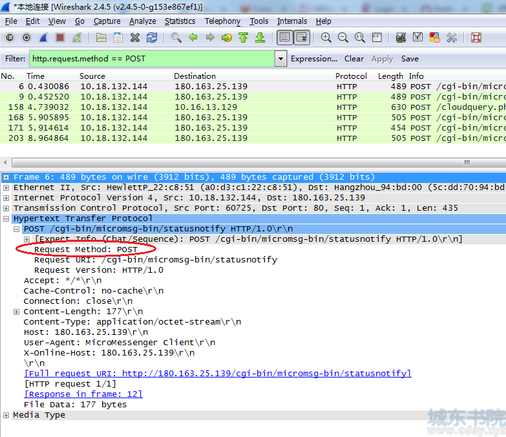
Task: Go to packet number icon
Action: 227,37
